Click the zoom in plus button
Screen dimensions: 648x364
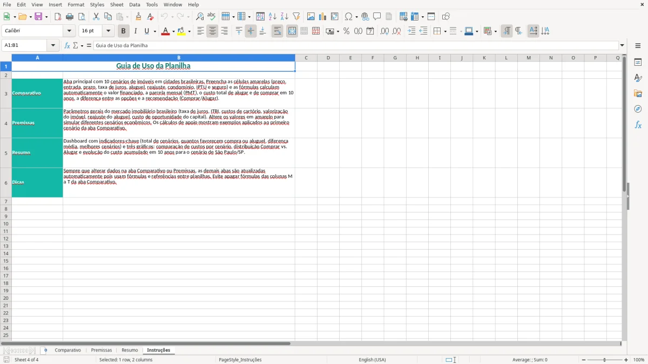626,360
